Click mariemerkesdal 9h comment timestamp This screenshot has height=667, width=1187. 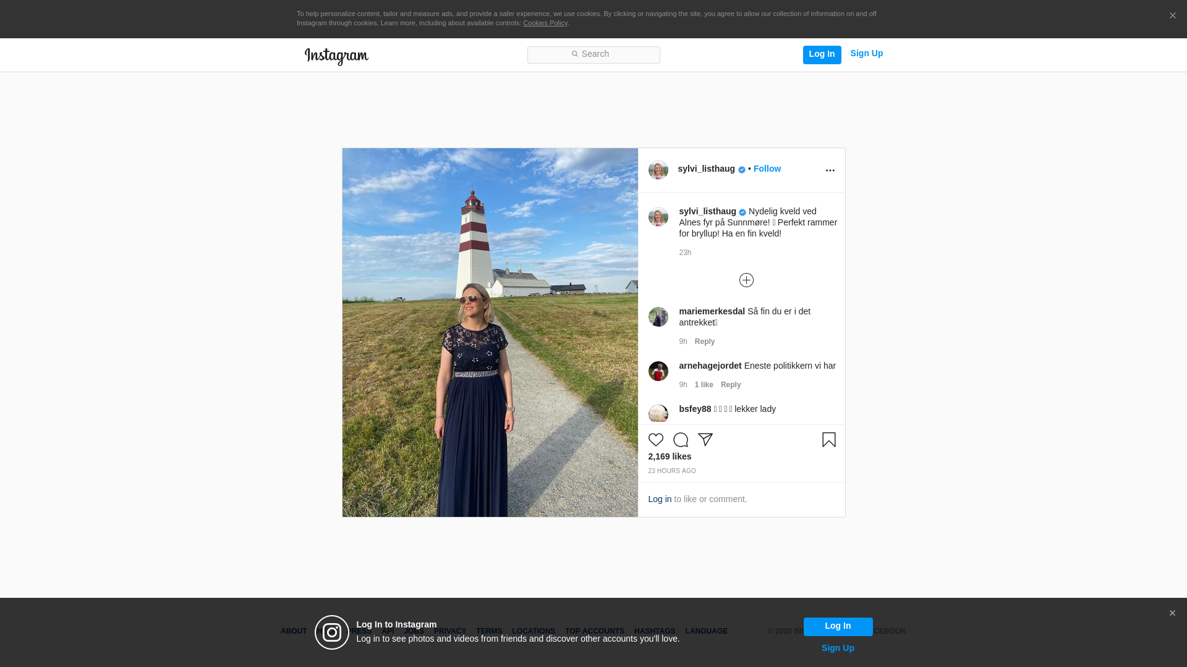click(x=683, y=342)
